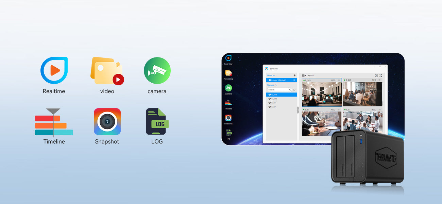Add a new layout with plus button

[x=294, y=75]
